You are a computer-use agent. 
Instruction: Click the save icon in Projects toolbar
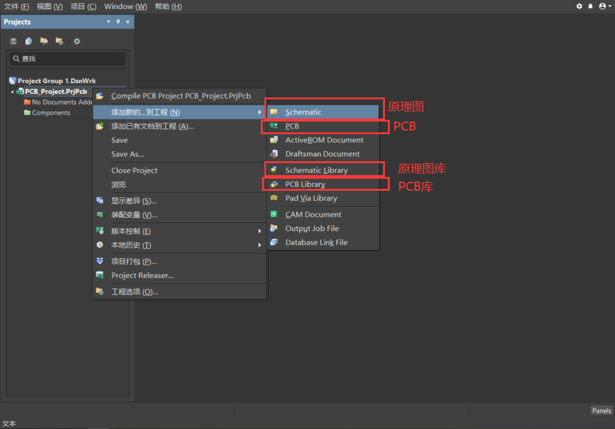coord(13,41)
